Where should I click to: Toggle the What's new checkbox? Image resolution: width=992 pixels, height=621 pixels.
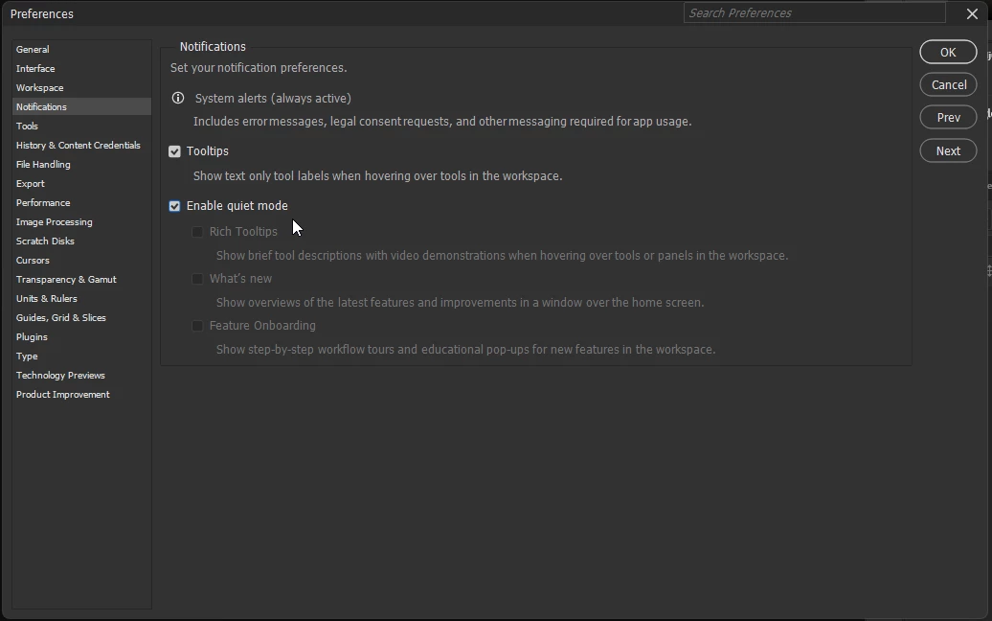[197, 279]
